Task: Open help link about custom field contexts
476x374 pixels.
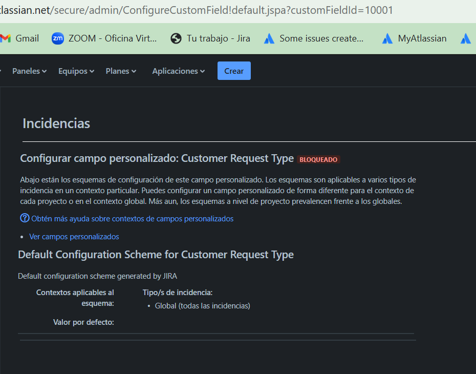Action: coord(133,219)
